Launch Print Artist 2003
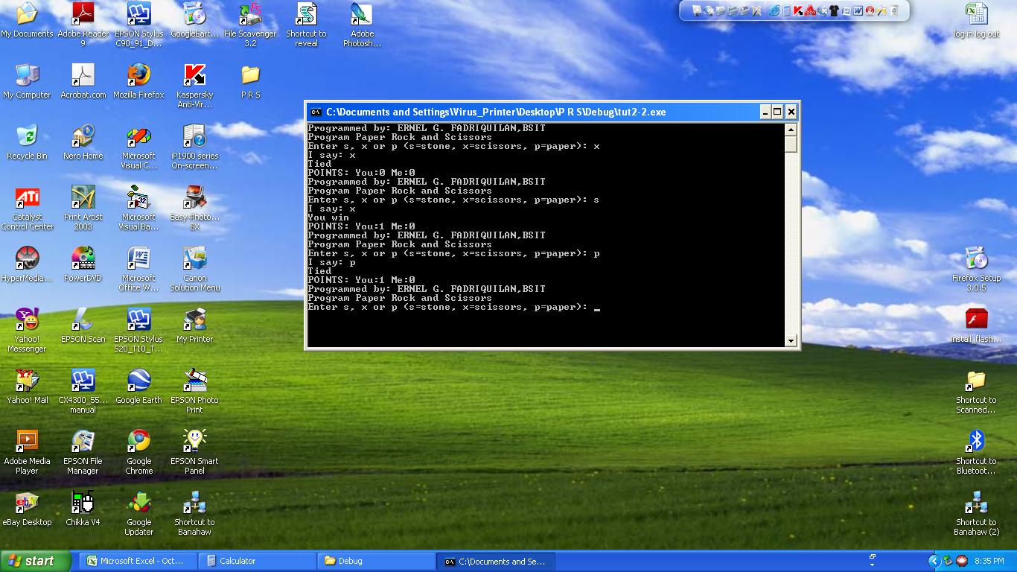The image size is (1017, 572). pos(83,208)
